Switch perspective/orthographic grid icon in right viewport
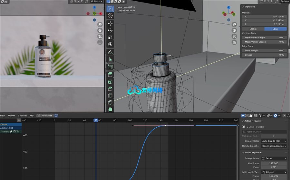This screenshot has width=290, height=180. tap(234, 42)
